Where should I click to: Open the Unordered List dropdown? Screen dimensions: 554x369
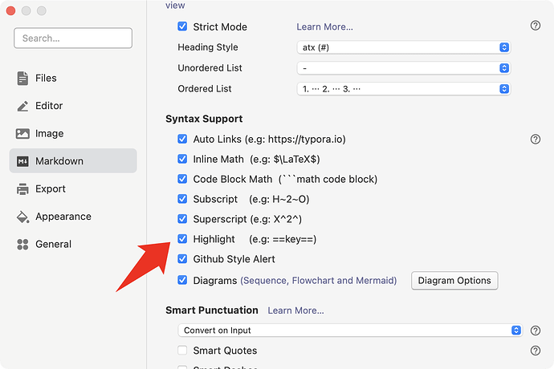pos(404,68)
